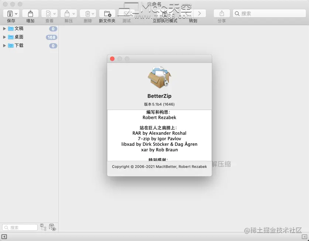
Task: Click the name Robert Rezabek in credits
Action: (159, 117)
